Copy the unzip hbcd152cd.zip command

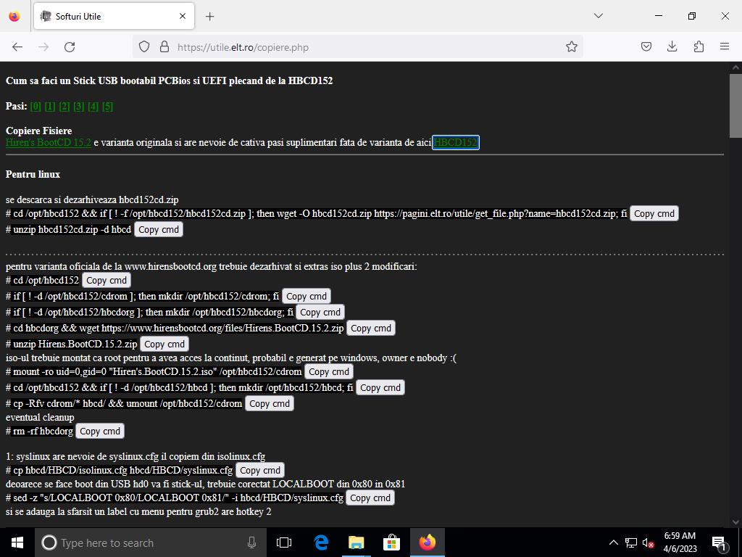coord(158,229)
